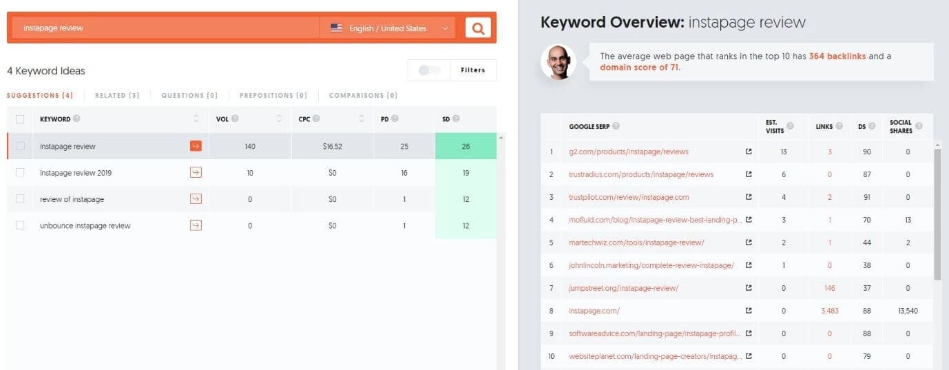Click the 364 backlinks text
Screen dimensions: 949x370
click(x=837, y=56)
